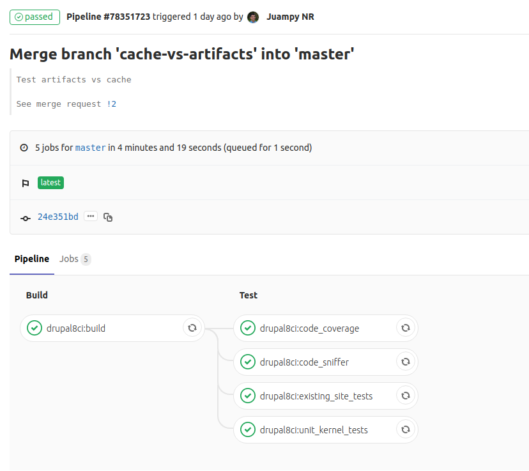The height and width of the screenshot is (471, 529).
Task: Expand the commit description with ellipsis button
Action: pyautogui.click(x=91, y=216)
